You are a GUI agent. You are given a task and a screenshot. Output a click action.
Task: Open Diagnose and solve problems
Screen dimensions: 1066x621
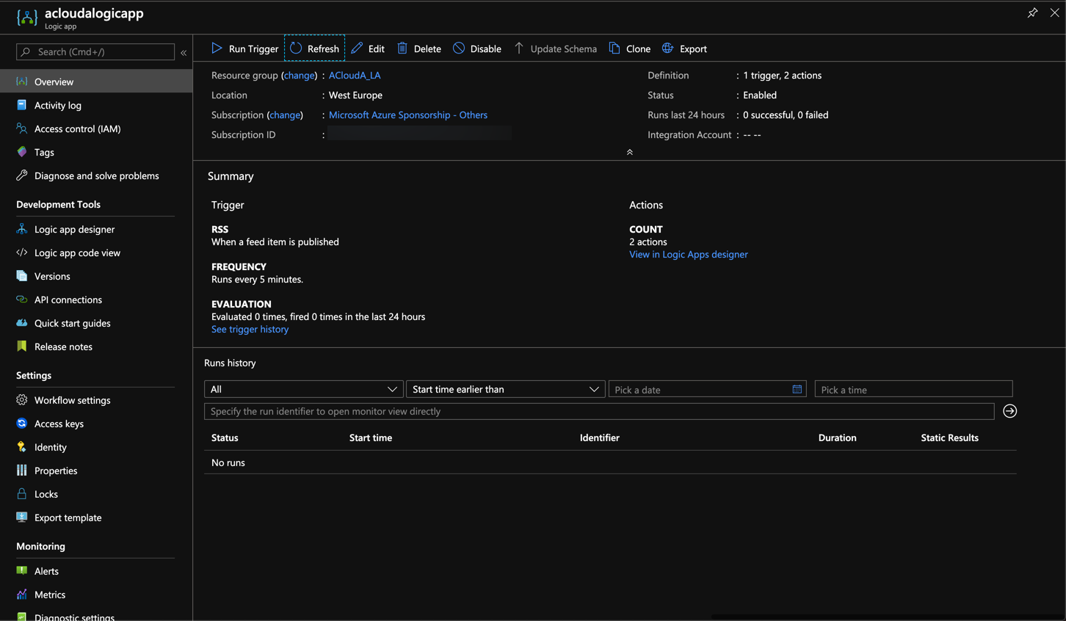click(x=96, y=175)
